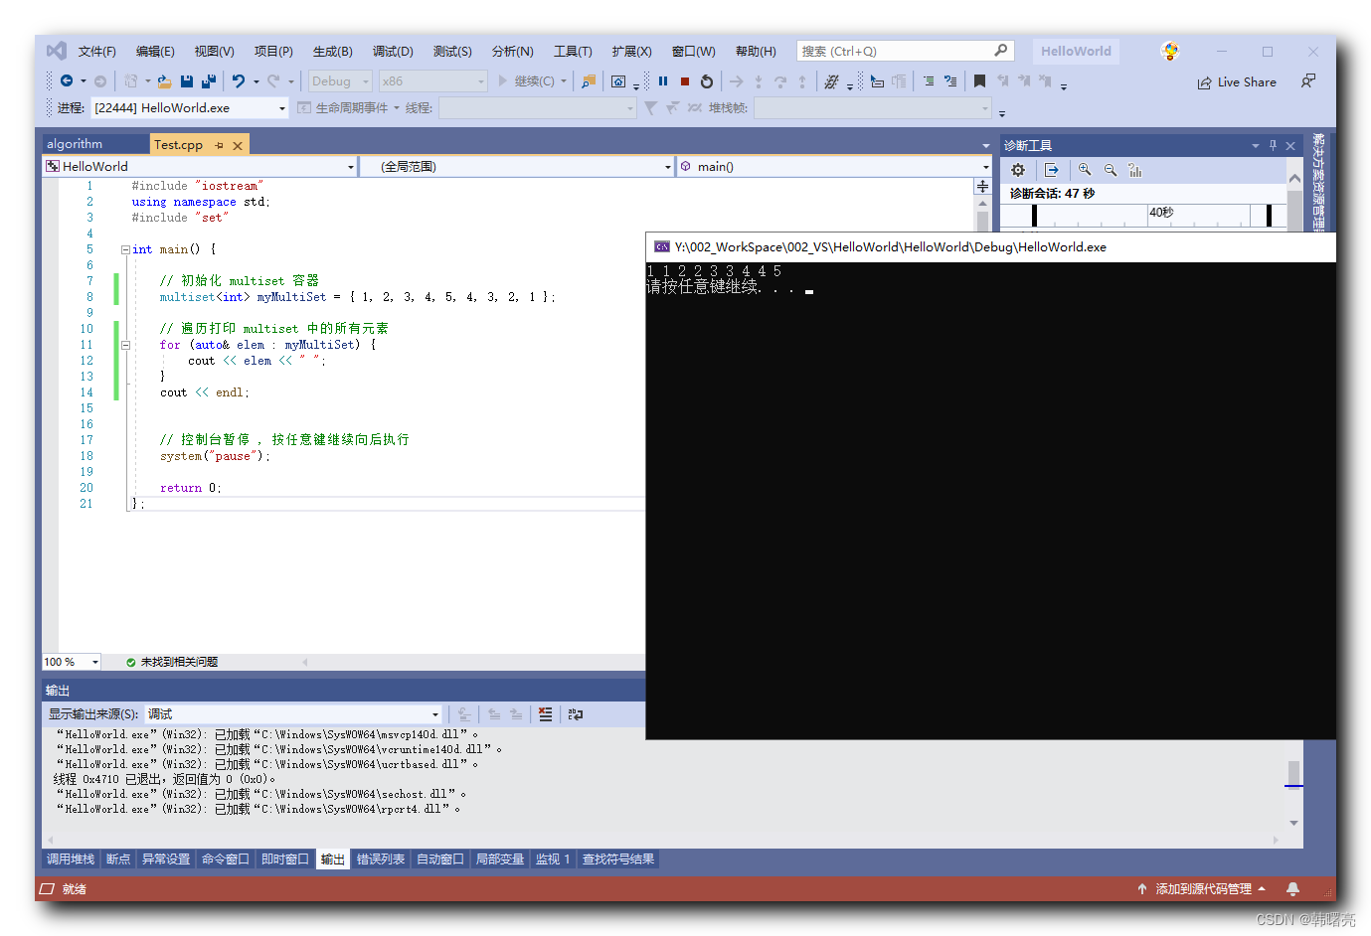This screenshot has height=936, width=1371.
Task: Open the vertical 解决方案资源管理器 side tab
Action: tap(1319, 184)
